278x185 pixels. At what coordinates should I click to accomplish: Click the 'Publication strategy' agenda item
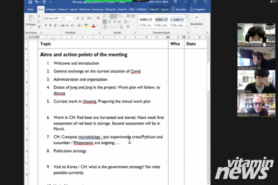click(70, 151)
